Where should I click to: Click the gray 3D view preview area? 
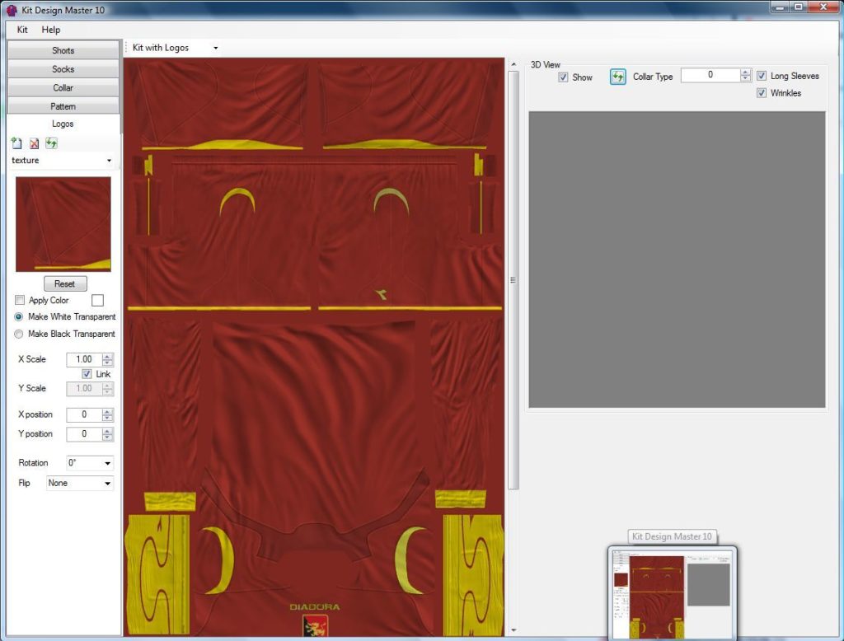677,260
